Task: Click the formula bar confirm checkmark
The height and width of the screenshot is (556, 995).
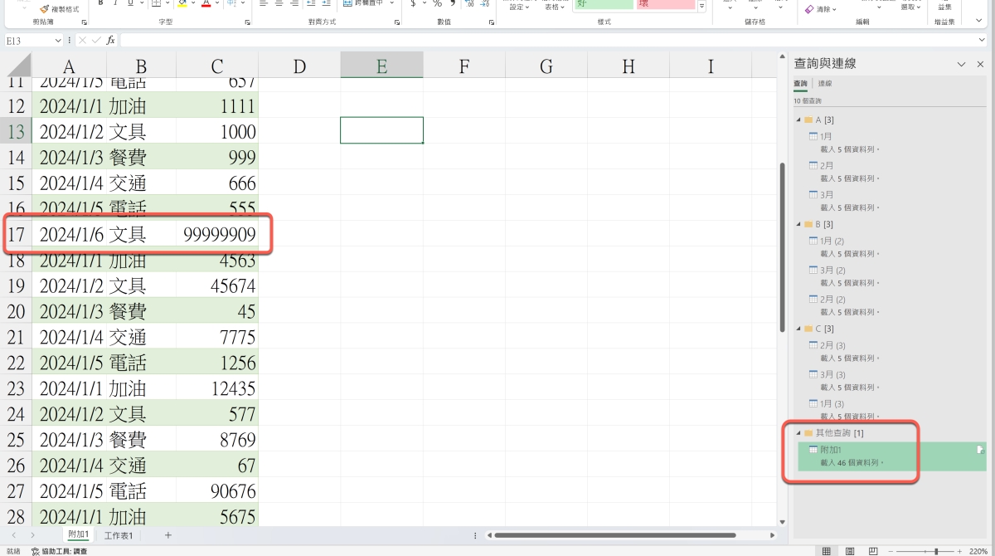Action: tap(96, 40)
